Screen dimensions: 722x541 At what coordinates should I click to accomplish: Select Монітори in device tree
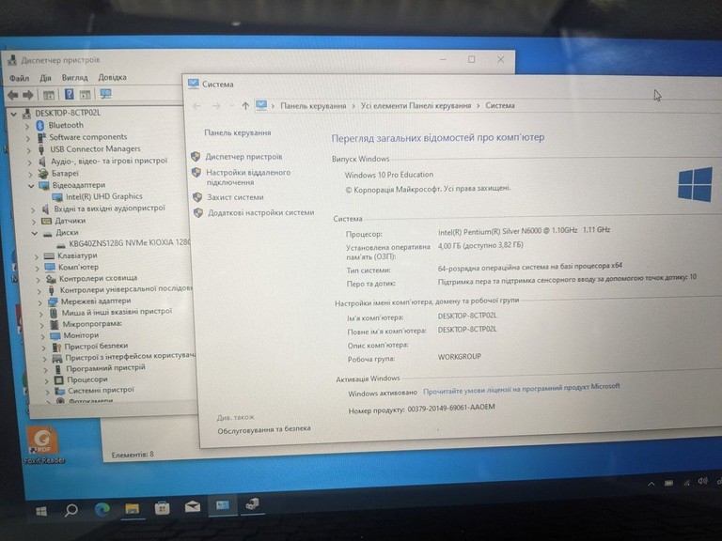pyautogui.click(x=81, y=335)
